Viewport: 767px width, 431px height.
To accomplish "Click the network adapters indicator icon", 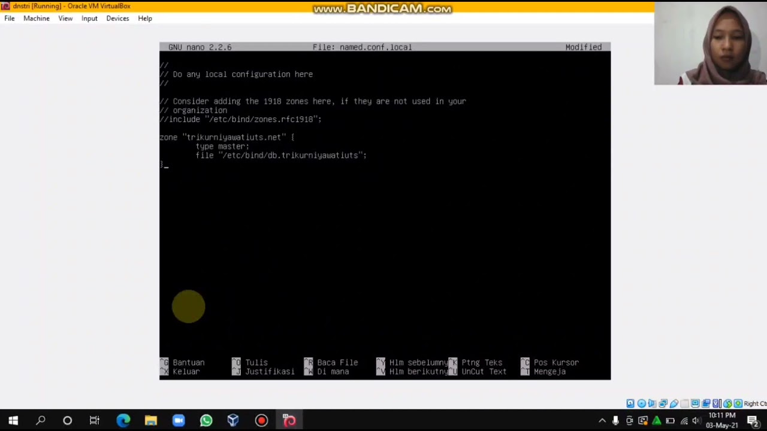I will coord(663,403).
